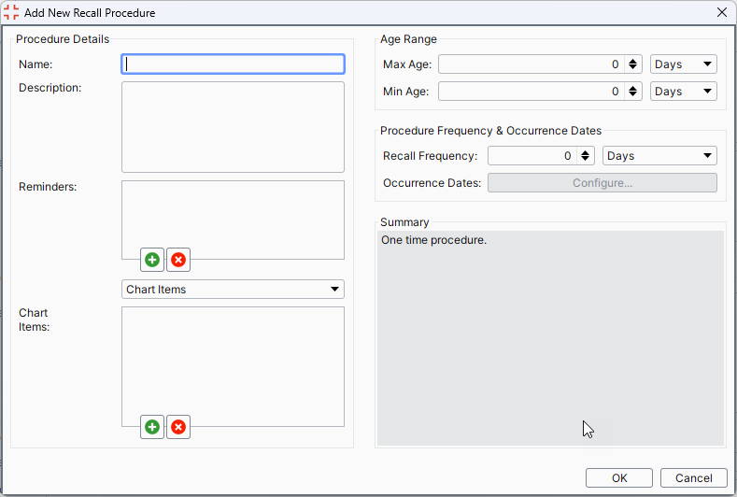
Task: Increase Max Age with up arrow
Action: (x=632, y=61)
